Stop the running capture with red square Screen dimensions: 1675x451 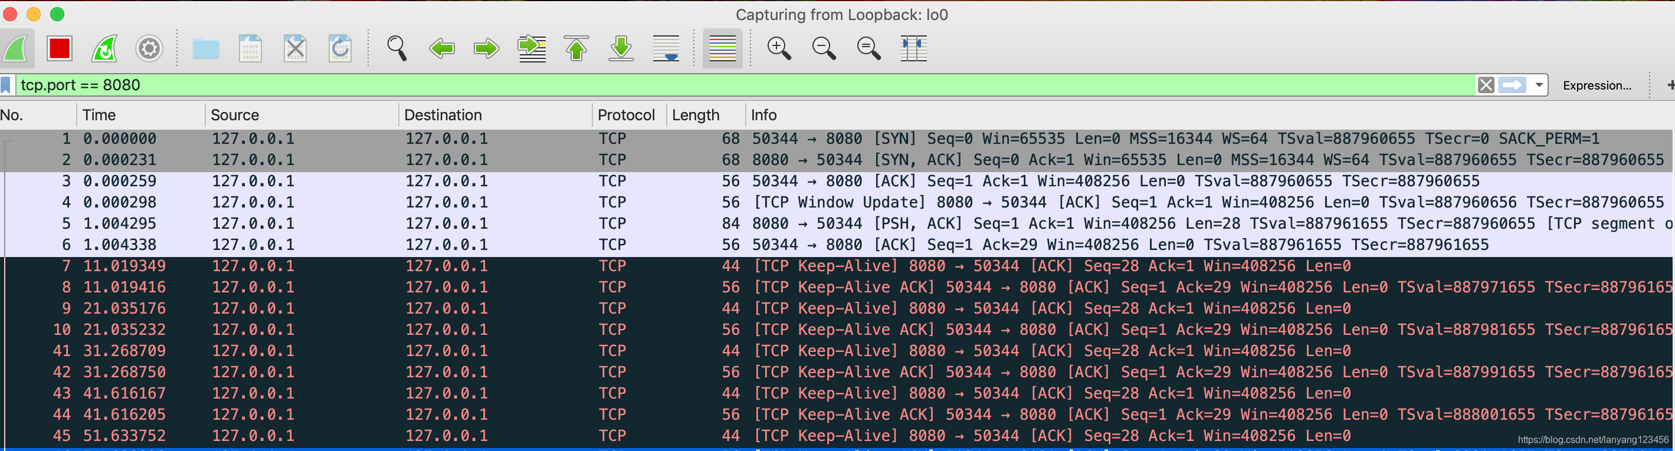tap(59, 49)
